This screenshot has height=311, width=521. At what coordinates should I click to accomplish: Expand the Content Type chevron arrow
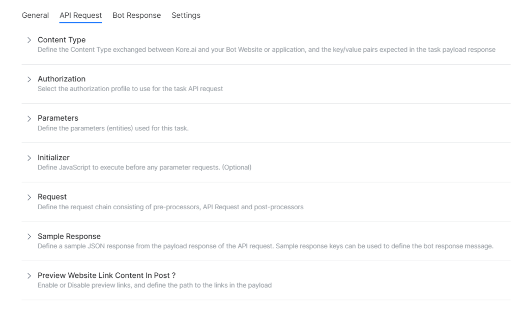pyautogui.click(x=29, y=40)
